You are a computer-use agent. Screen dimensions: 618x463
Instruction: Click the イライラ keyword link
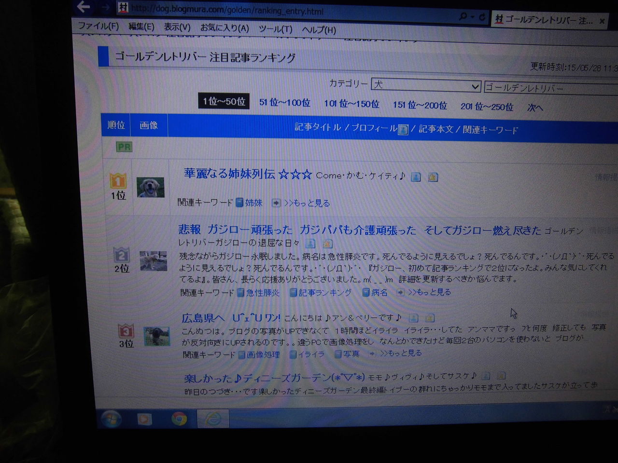(x=311, y=354)
